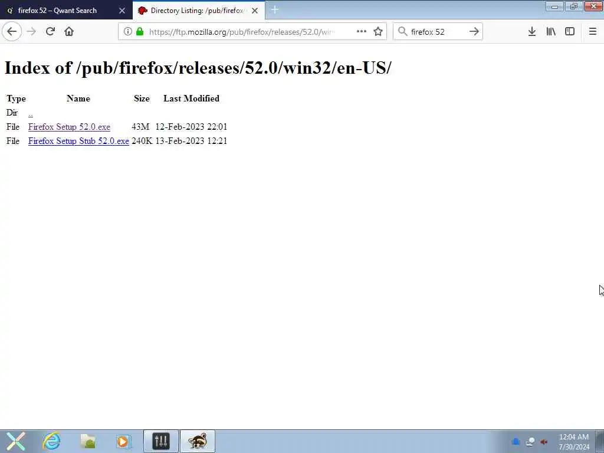The width and height of the screenshot is (604, 453).
Task: Close the Qwant Search tab
Action: tap(122, 11)
